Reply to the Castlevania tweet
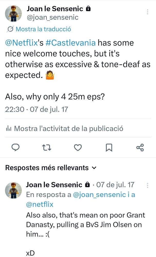 (16, 148)
